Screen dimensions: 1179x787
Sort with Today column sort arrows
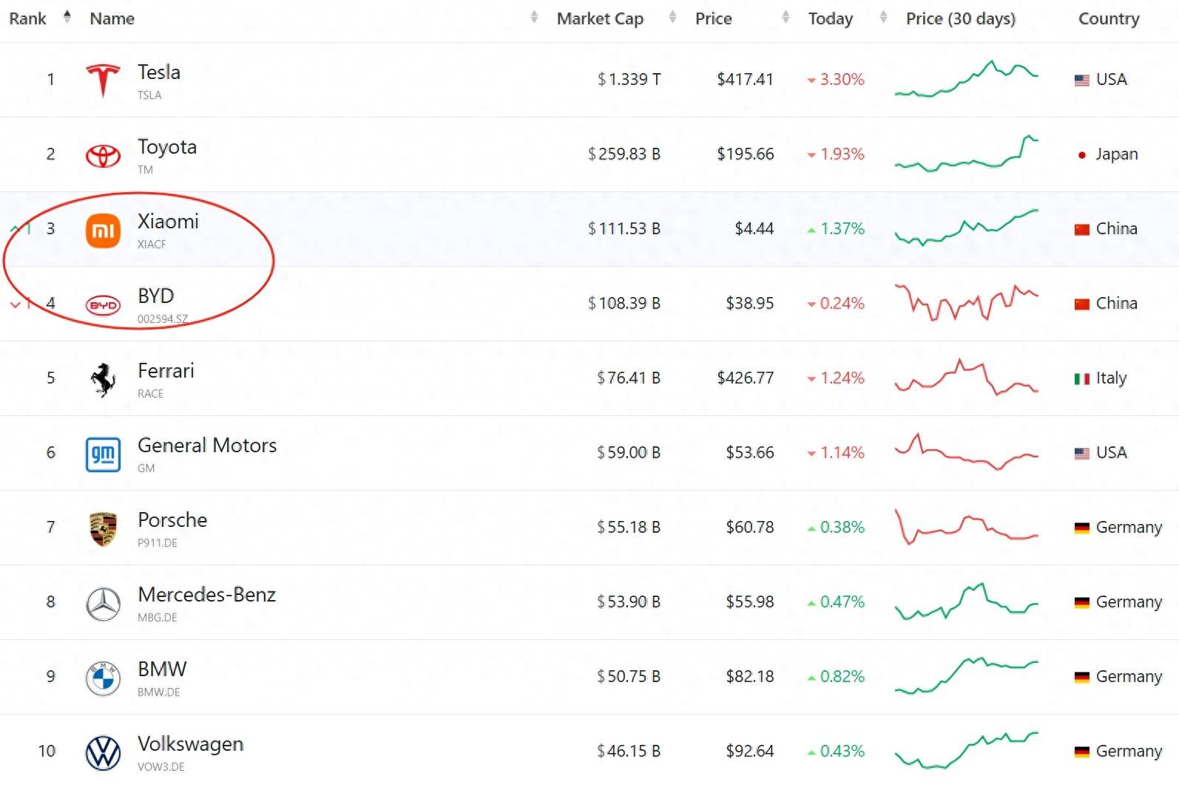pyautogui.click(x=883, y=16)
